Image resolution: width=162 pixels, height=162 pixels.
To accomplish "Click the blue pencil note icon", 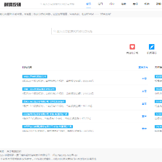I will (x=152, y=47).
